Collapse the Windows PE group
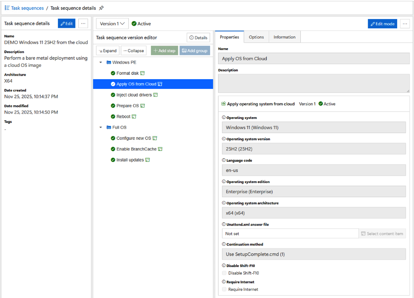This screenshot has width=414, height=298. point(101,63)
